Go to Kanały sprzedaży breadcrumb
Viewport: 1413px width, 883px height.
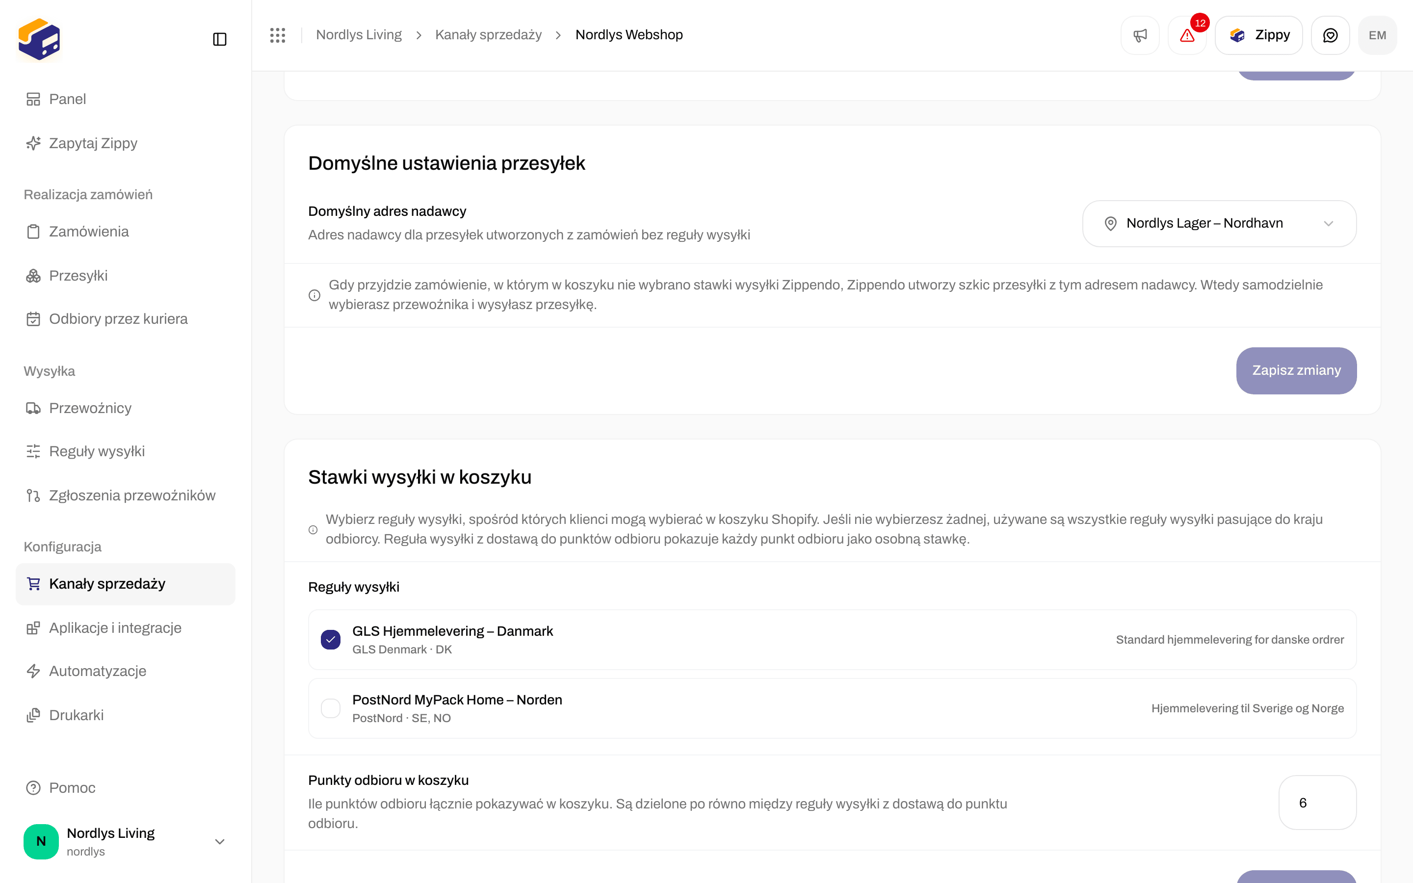pos(488,35)
